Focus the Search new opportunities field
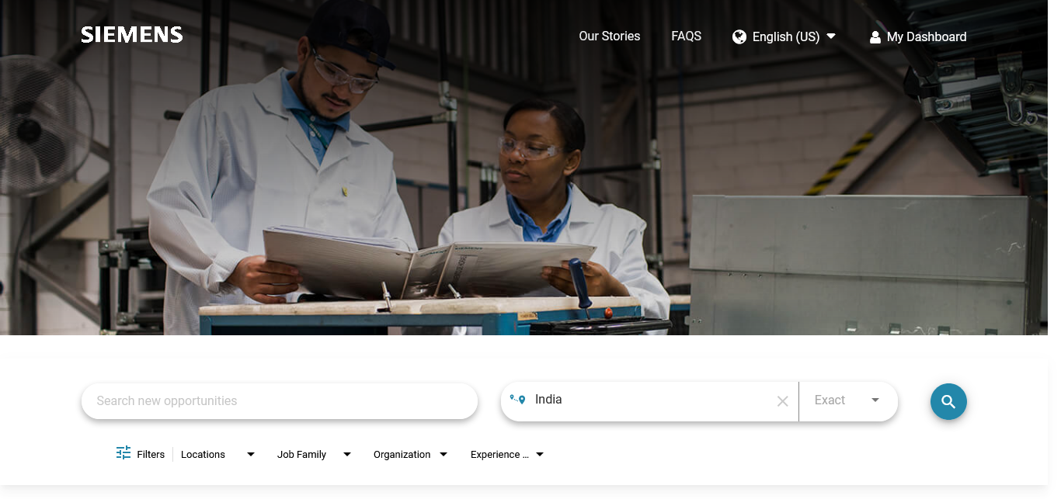The width and height of the screenshot is (1061, 499). pos(280,401)
